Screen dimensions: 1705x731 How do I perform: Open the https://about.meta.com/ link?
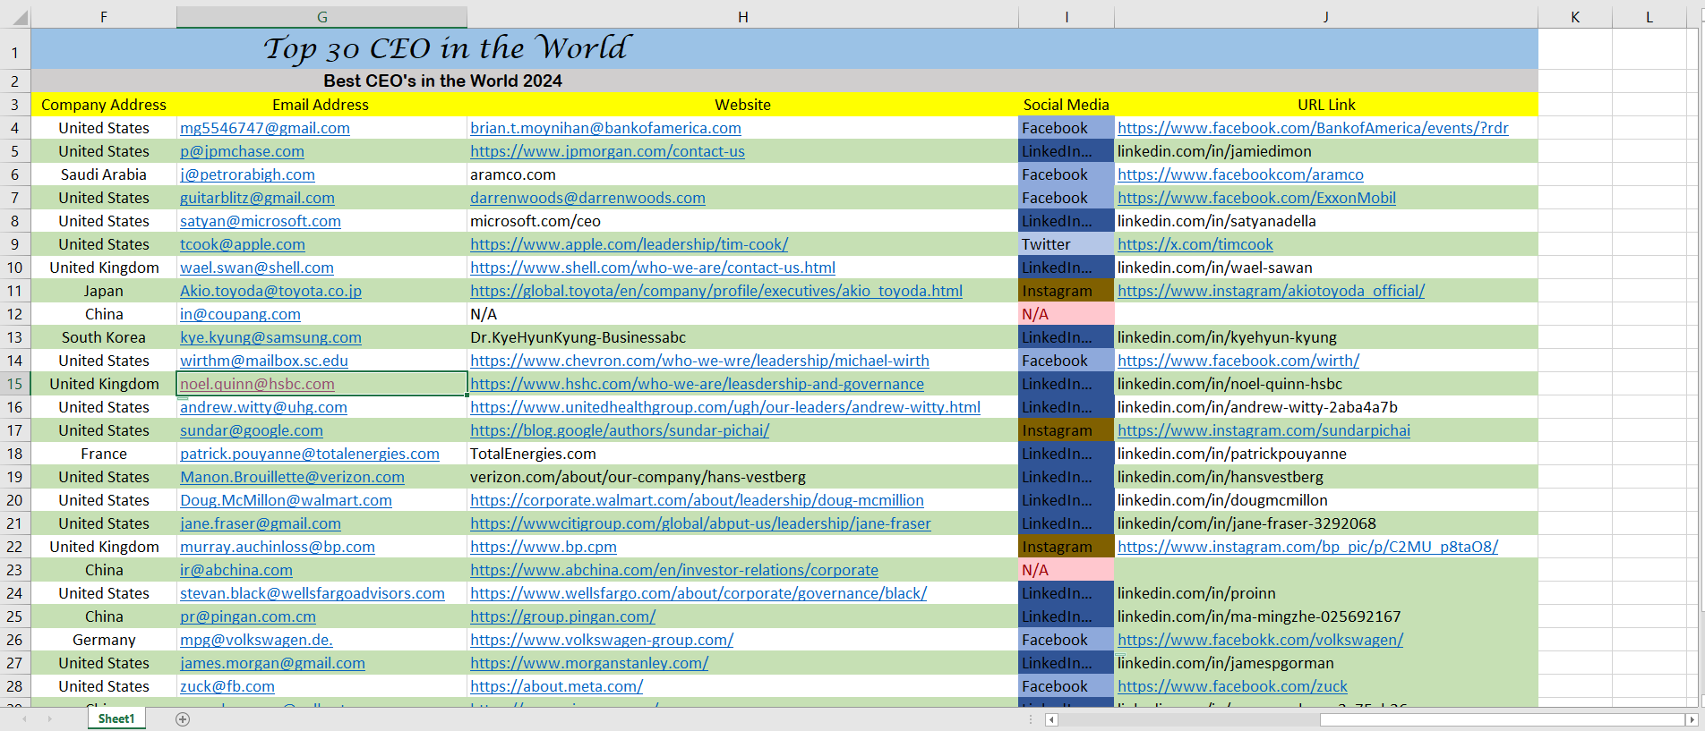[x=556, y=686]
